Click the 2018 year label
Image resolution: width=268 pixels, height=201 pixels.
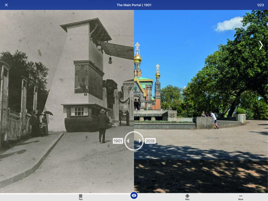150,141
